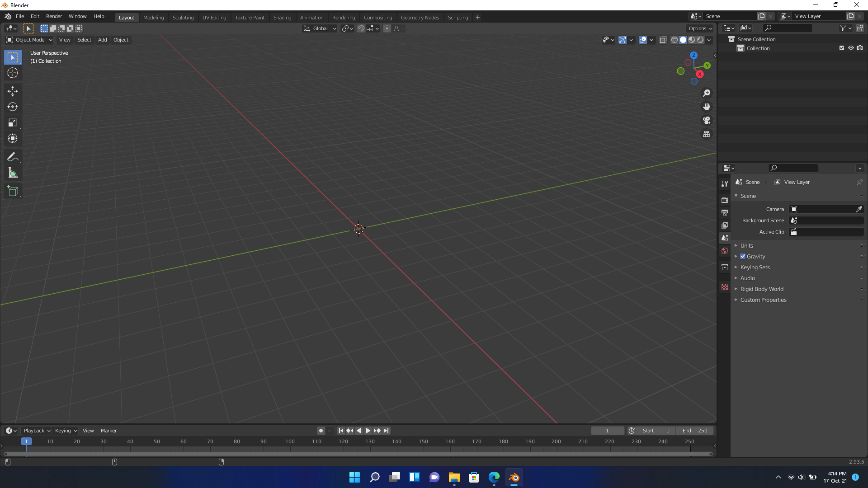Switch to wireframe shading mode
Screen dimensions: 868x488
[x=674, y=40]
